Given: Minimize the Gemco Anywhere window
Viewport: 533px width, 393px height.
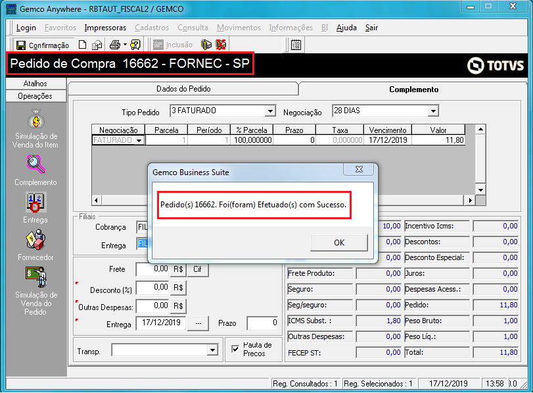Looking at the screenshot, I should coord(471,7).
